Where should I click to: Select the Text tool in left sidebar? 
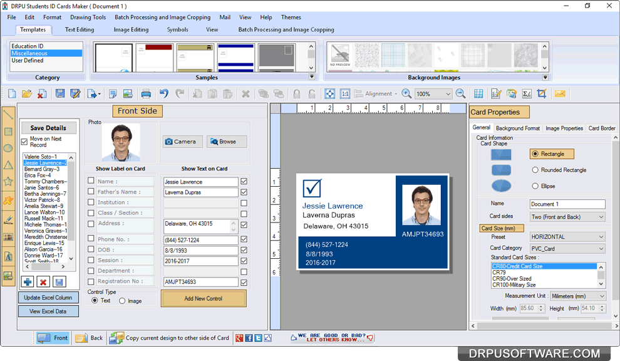[x=8, y=256]
